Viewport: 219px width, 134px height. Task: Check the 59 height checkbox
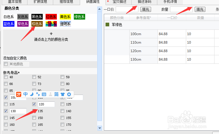[x=63, y=77]
